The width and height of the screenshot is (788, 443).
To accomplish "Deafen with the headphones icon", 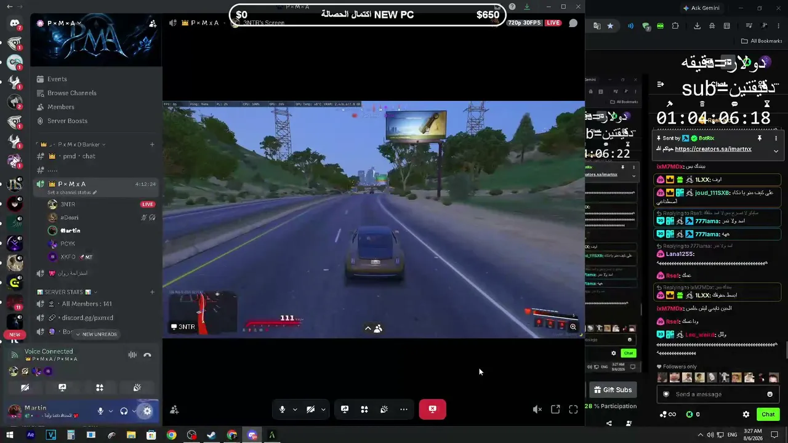I will click(124, 411).
